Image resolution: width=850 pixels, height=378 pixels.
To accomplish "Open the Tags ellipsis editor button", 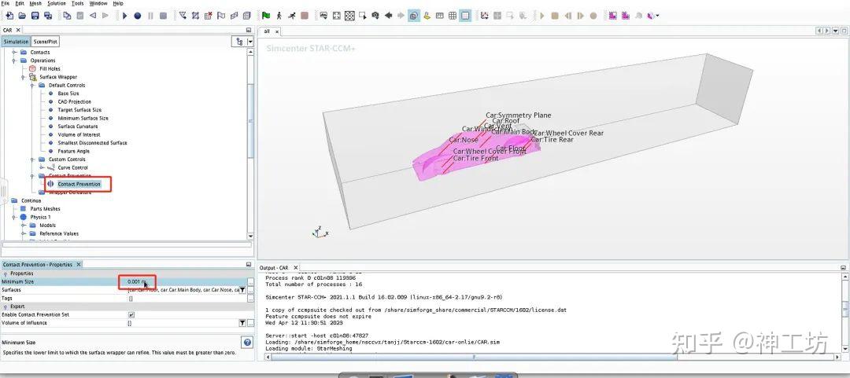I will pos(250,299).
